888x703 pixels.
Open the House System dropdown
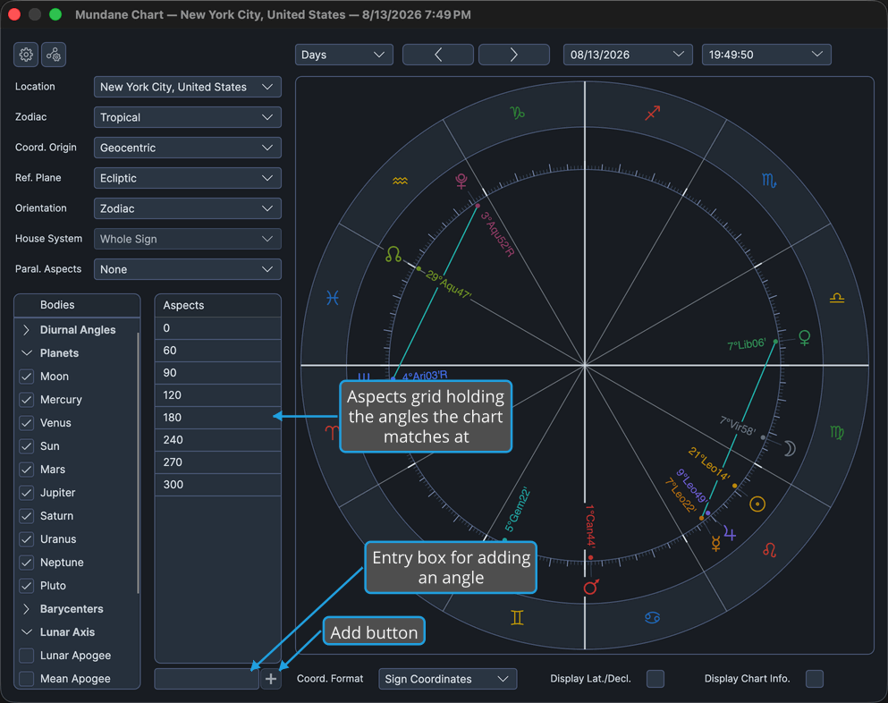[x=188, y=239]
